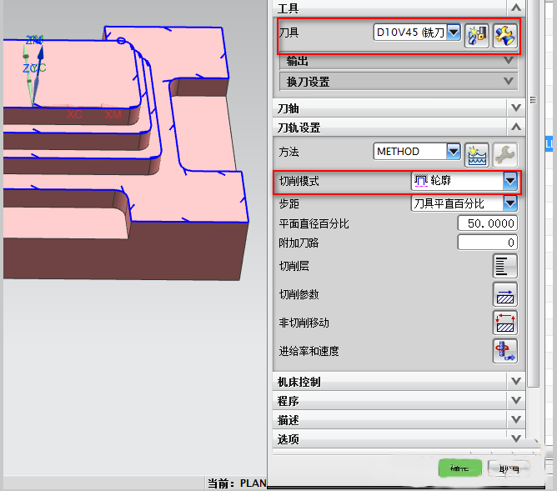Click the create new method icon beside 方法

(477, 153)
